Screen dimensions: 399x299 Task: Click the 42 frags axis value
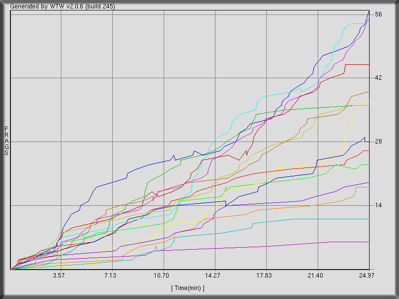click(379, 78)
